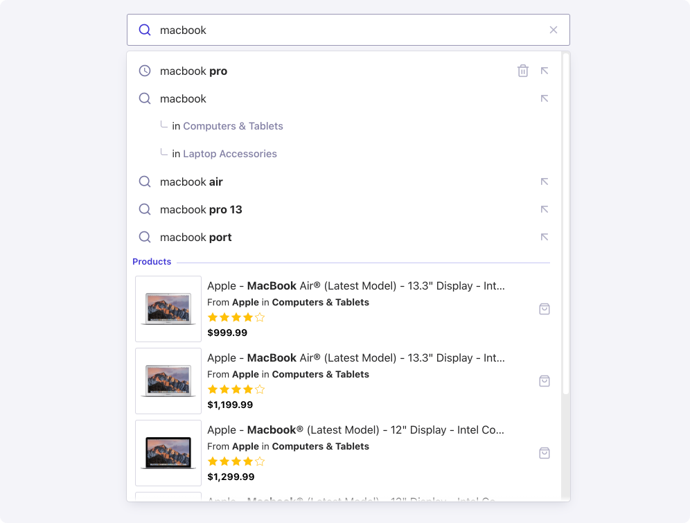This screenshot has width=690, height=523.
Task: Click magnifier icon next to macbook suggestion
Action: point(145,98)
